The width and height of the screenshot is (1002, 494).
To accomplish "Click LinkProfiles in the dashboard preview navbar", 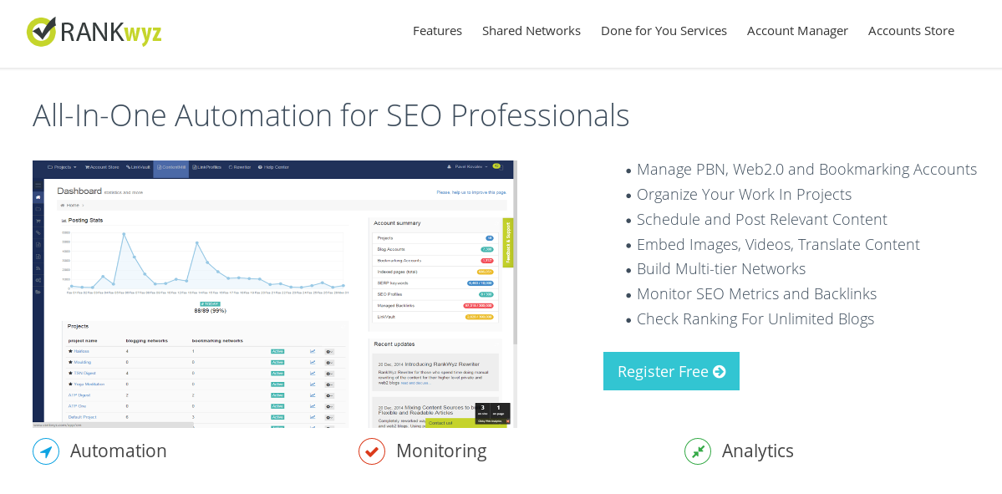I will click(x=207, y=167).
